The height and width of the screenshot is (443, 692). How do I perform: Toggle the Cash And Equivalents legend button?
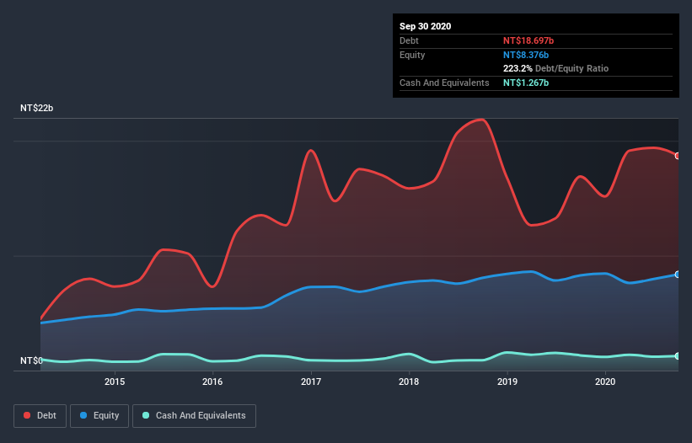pyautogui.click(x=194, y=416)
